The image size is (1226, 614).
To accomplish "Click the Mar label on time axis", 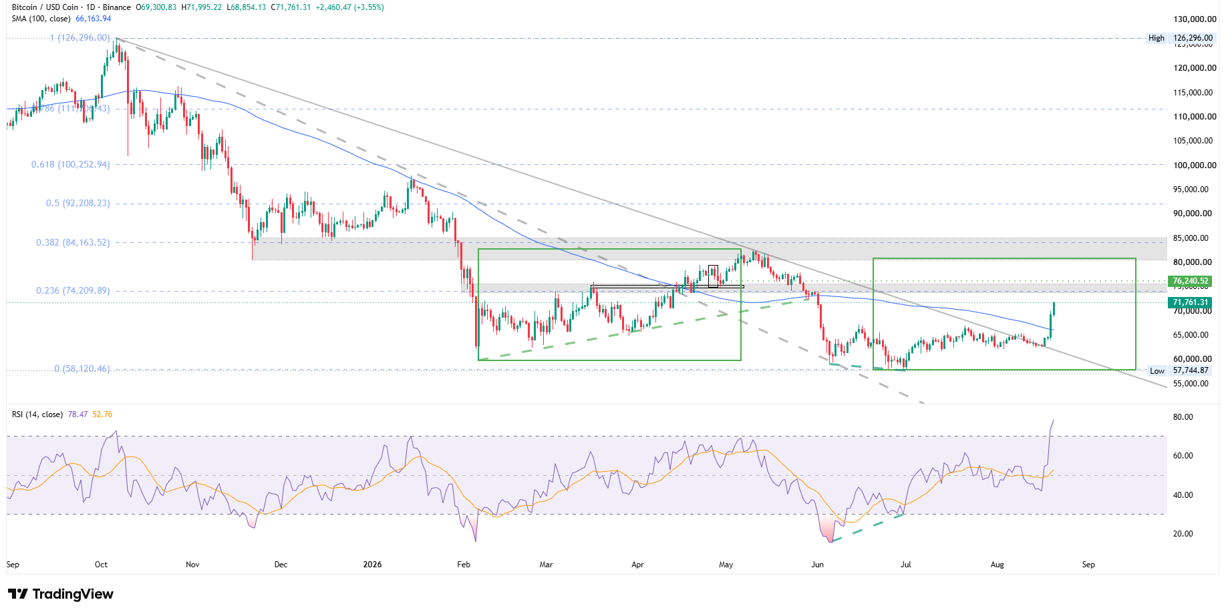I will [546, 565].
